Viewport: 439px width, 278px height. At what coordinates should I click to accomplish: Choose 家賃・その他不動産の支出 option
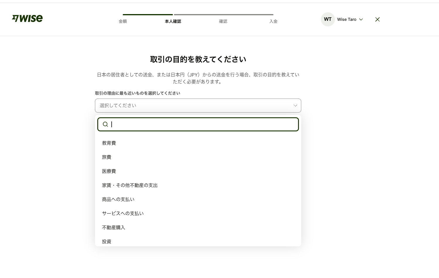coord(130,185)
